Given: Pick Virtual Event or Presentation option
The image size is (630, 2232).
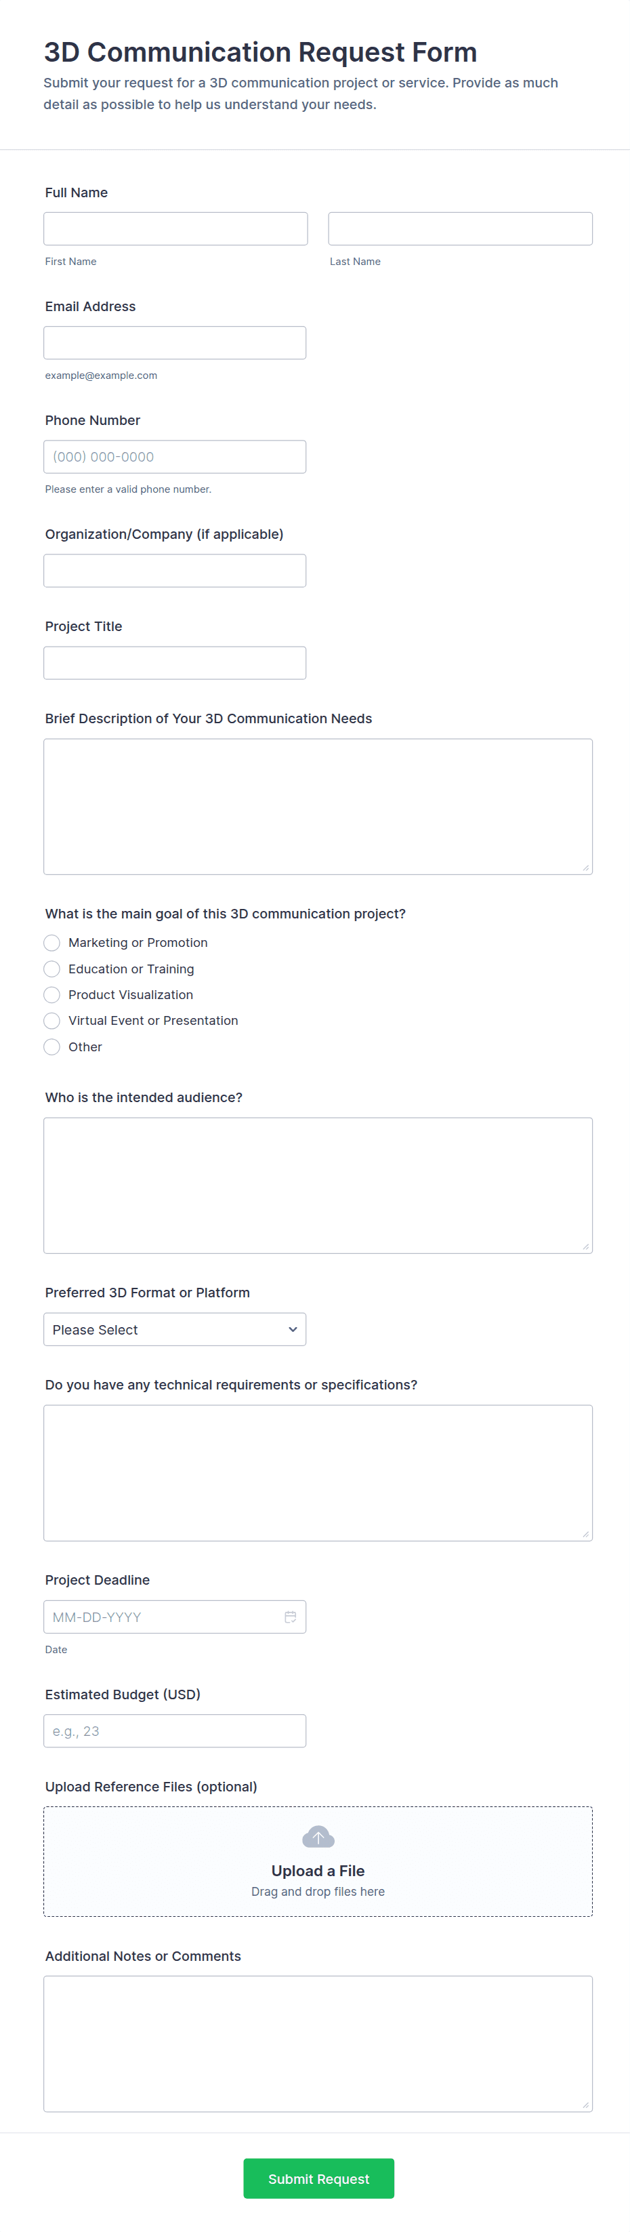Looking at the screenshot, I should point(52,1021).
